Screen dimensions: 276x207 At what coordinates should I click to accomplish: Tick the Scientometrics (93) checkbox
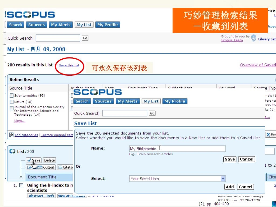(x=11, y=95)
